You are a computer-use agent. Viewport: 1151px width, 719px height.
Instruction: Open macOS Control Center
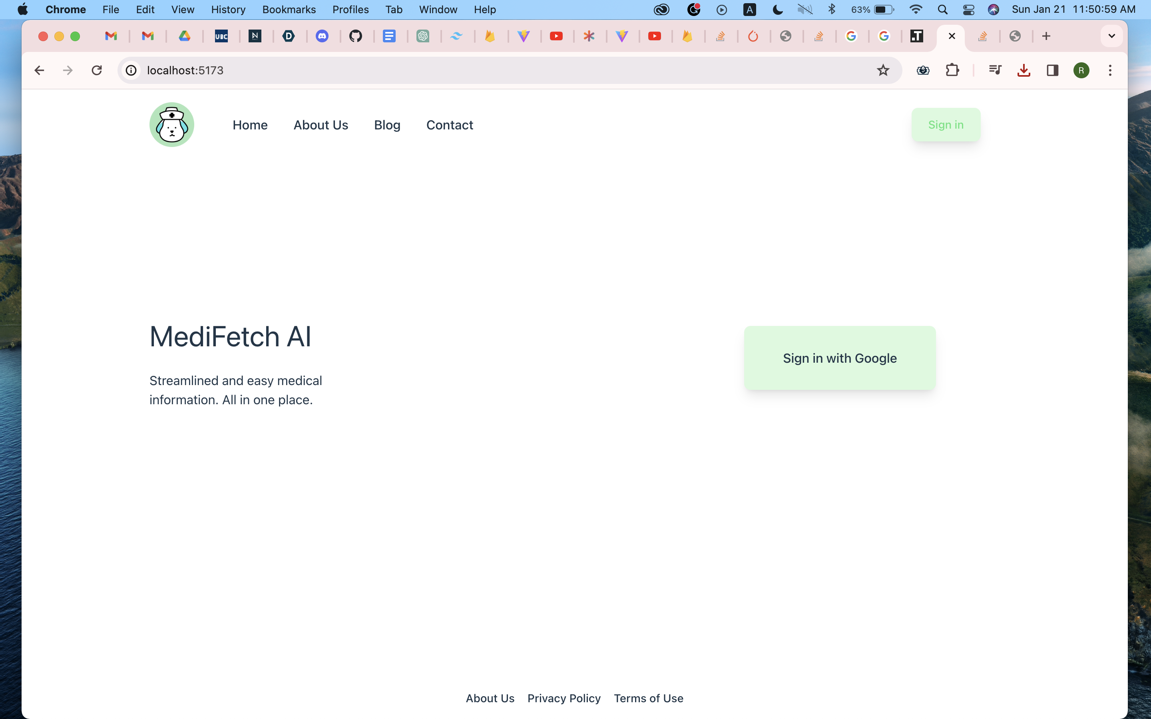point(968,10)
